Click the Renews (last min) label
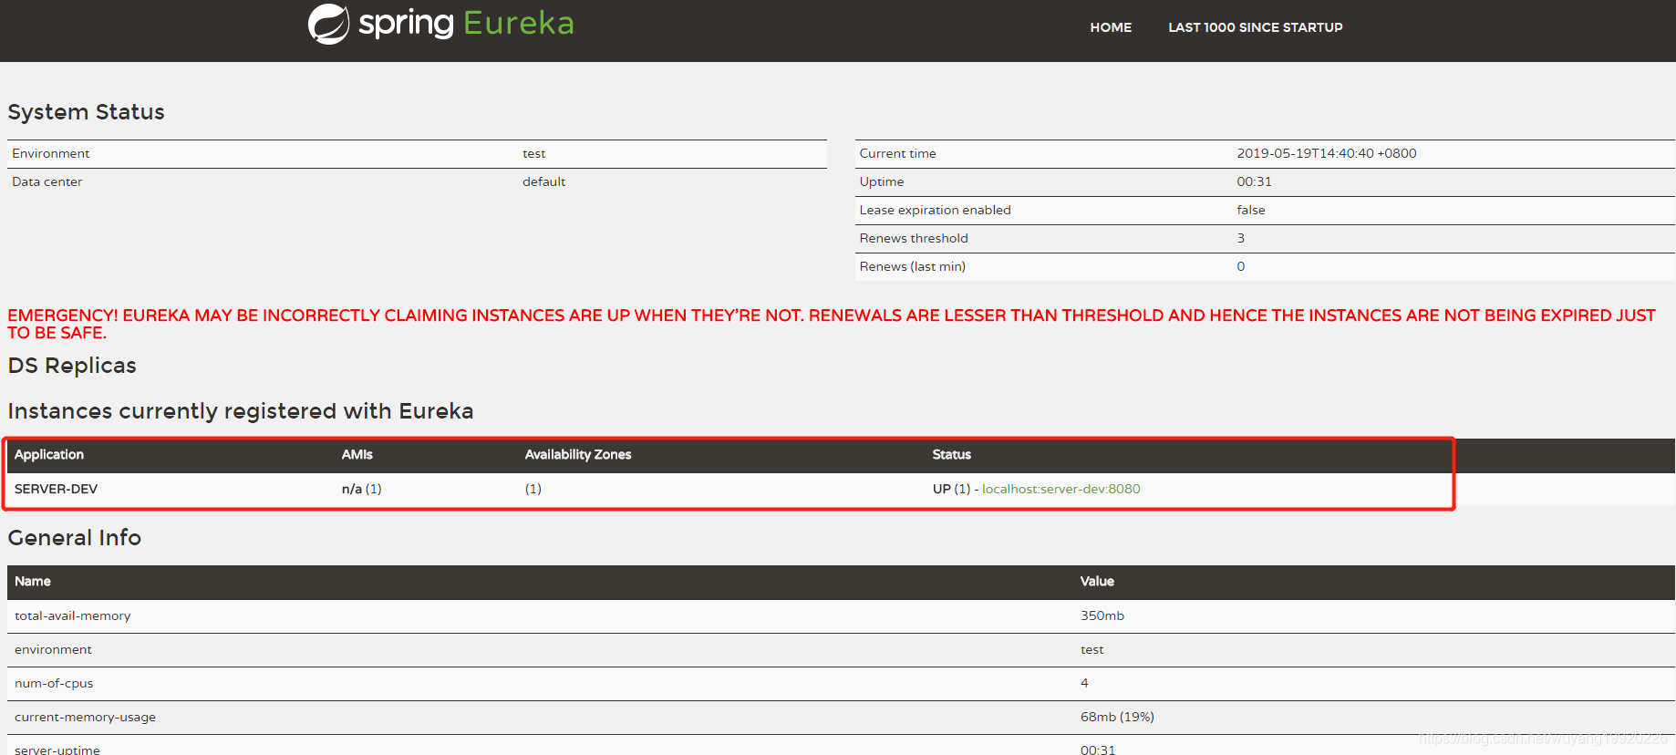 click(913, 266)
